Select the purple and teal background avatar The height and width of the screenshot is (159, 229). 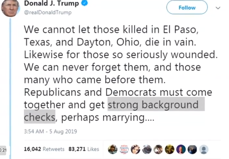click(x=181, y=149)
